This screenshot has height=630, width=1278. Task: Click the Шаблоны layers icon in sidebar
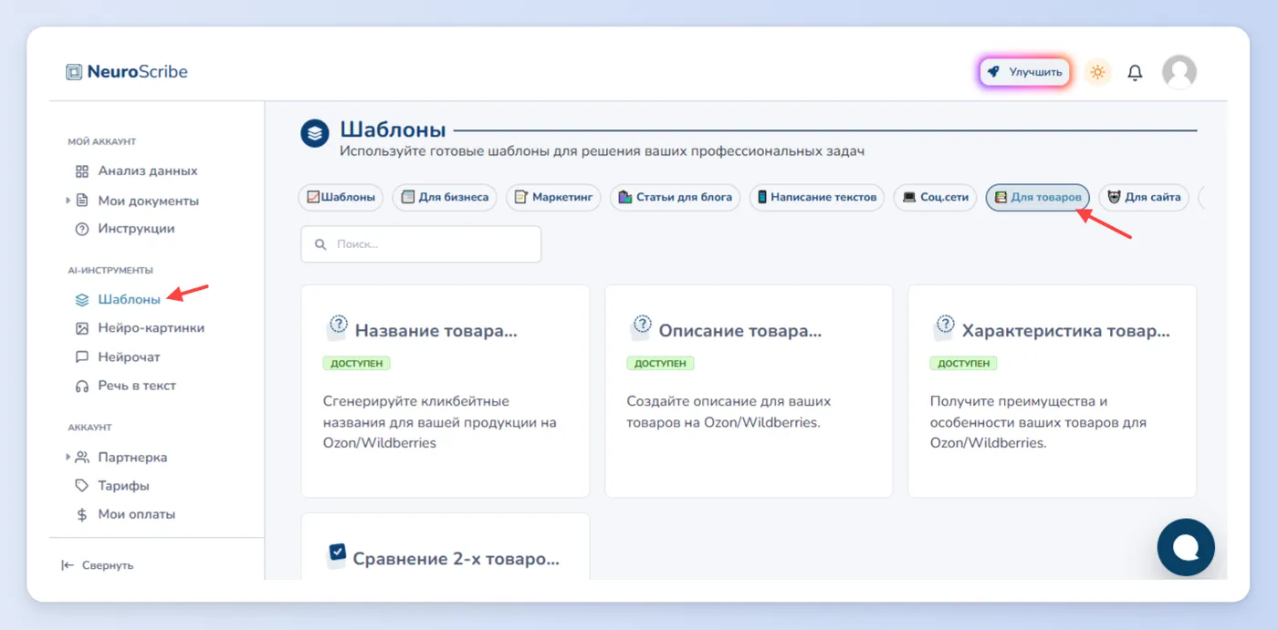(x=82, y=299)
